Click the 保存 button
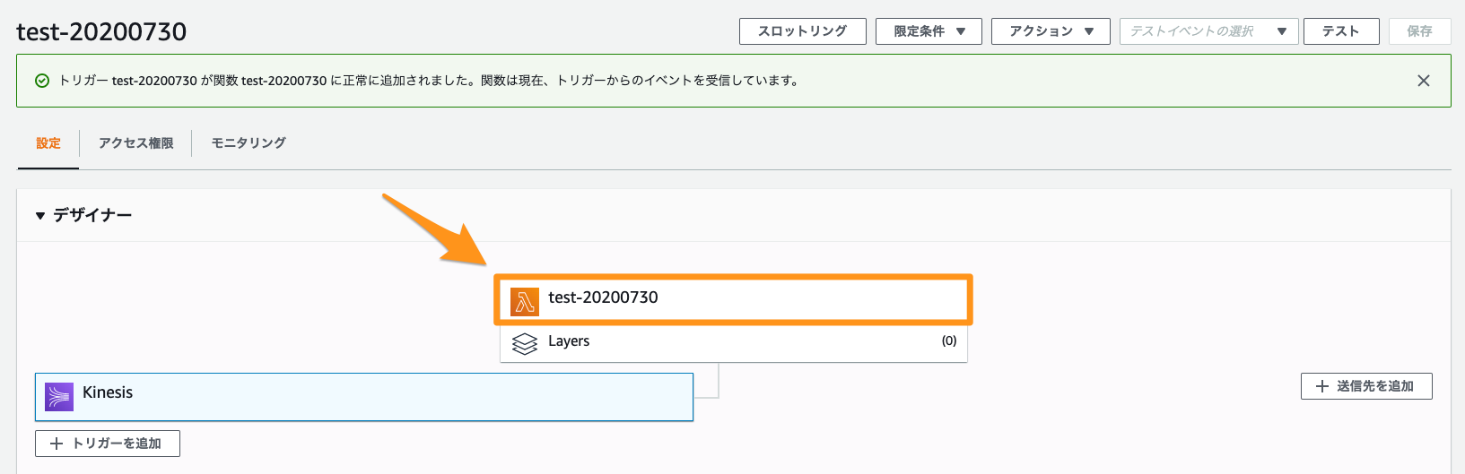The width and height of the screenshot is (1465, 474). (x=1419, y=31)
